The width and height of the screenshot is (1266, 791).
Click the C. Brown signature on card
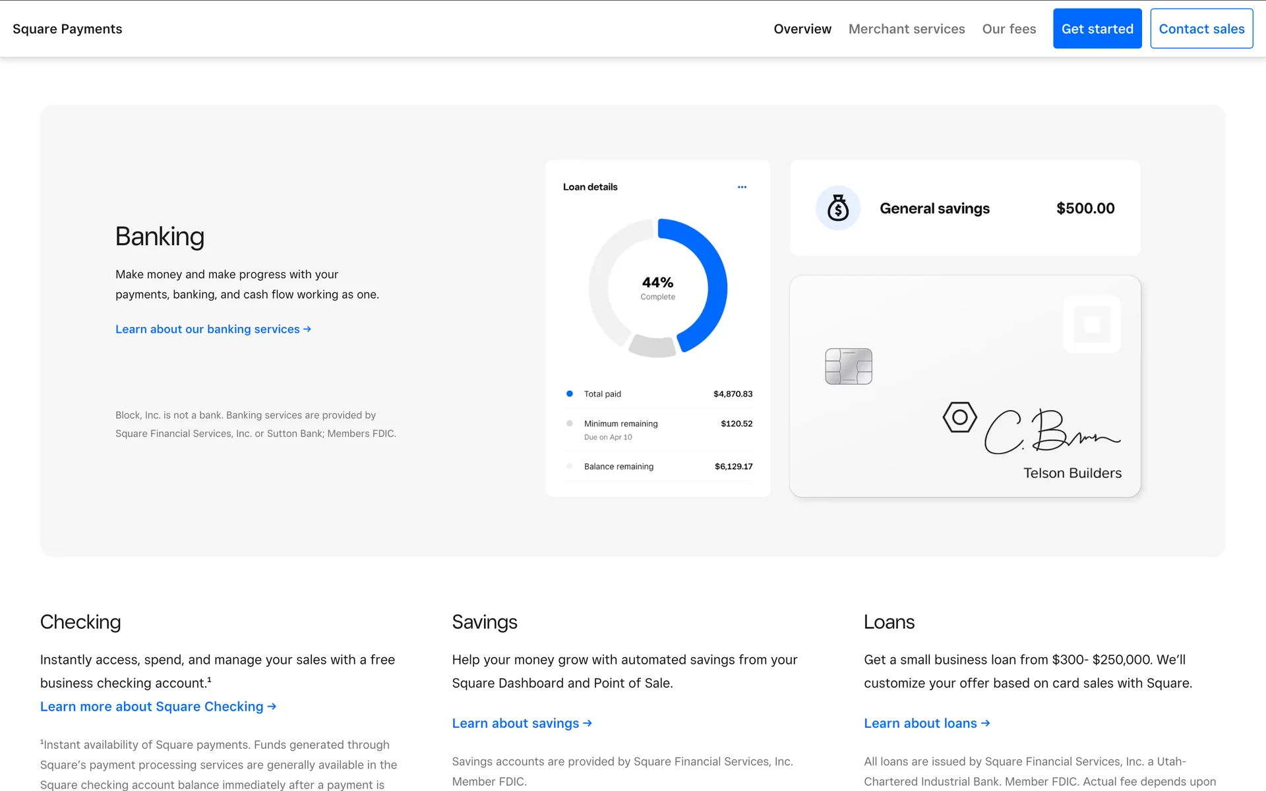tap(1052, 432)
